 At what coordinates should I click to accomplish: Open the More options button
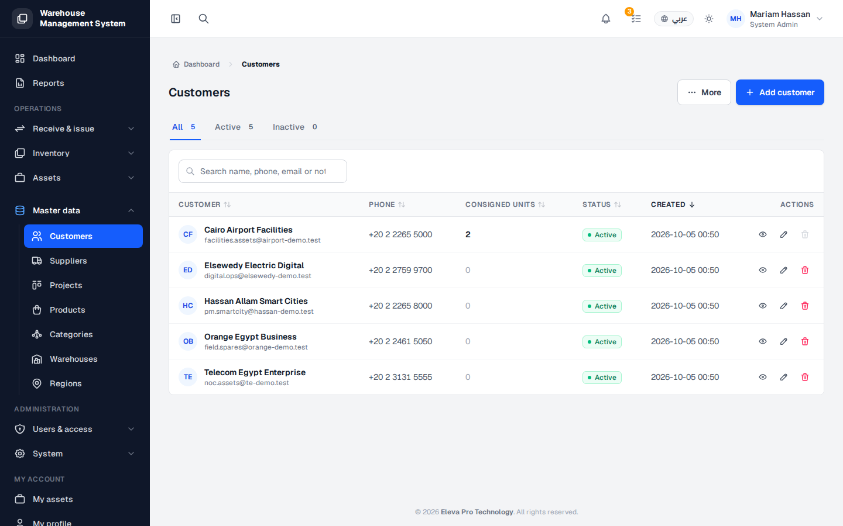click(704, 92)
